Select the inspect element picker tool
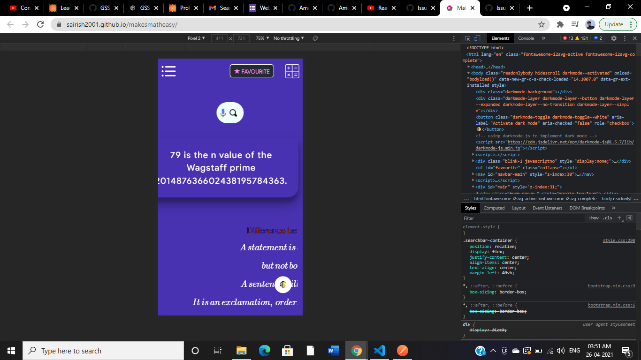The width and height of the screenshot is (641, 360). tap(467, 38)
